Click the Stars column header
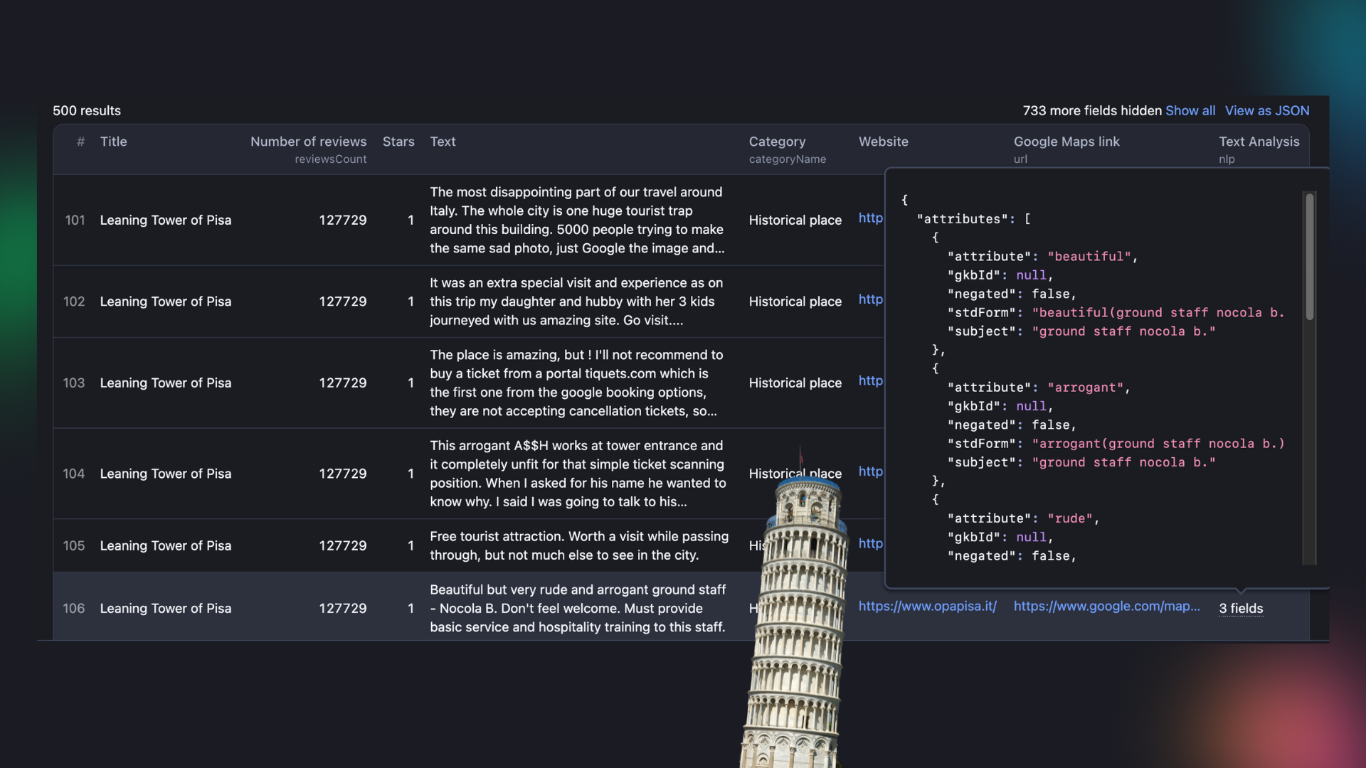Viewport: 1366px width, 768px height. coord(398,142)
